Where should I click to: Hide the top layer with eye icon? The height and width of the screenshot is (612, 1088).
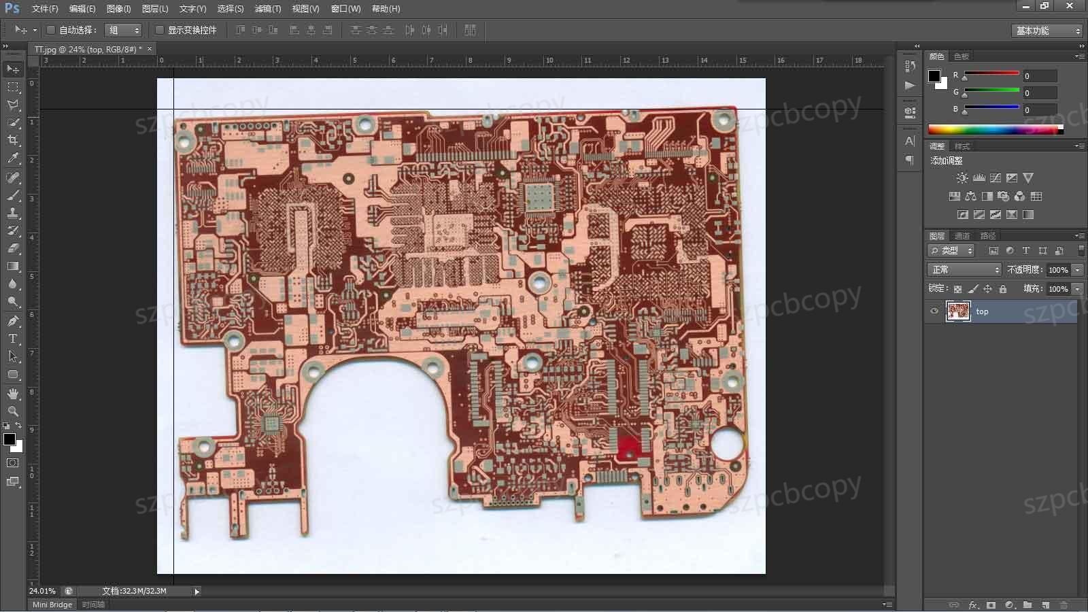click(934, 311)
